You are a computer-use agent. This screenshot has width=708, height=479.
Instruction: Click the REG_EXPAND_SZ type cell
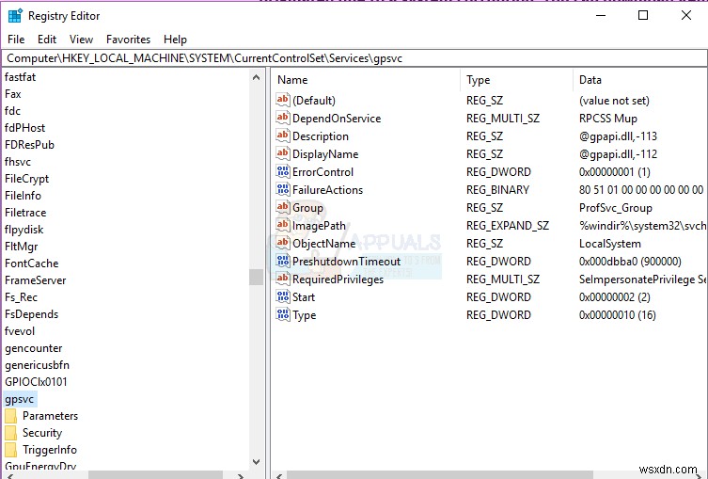tap(508, 226)
